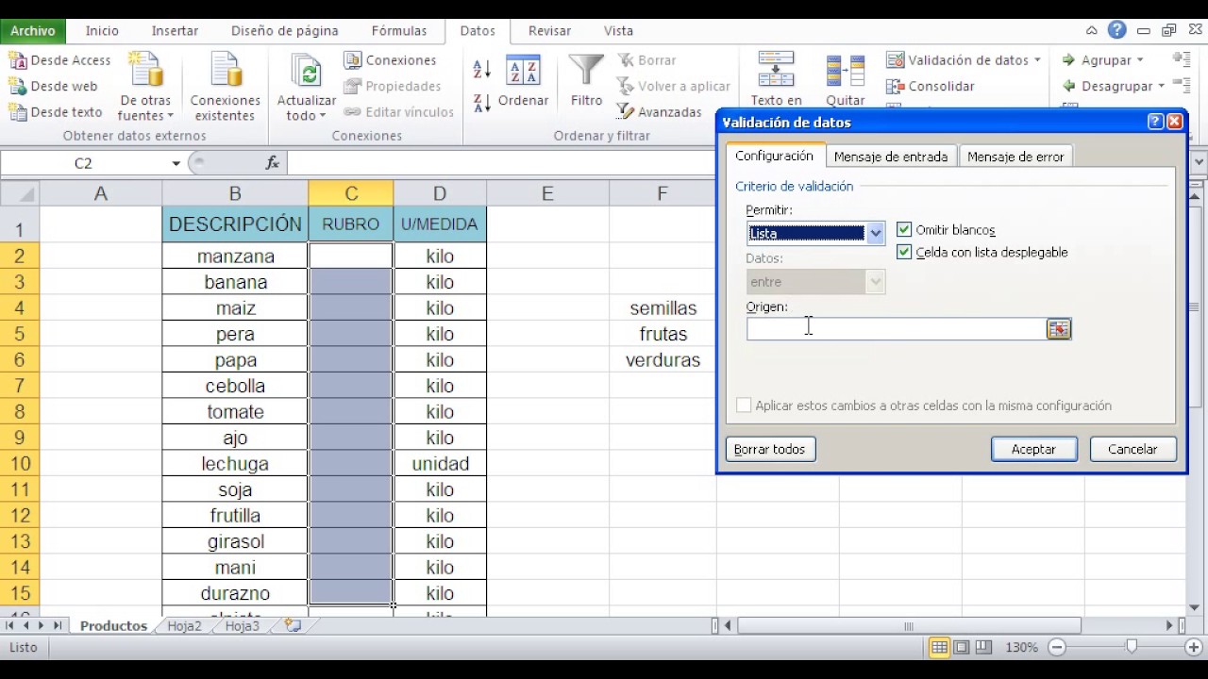This screenshot has height=679, width=1208.
Task: Select the manzana cell
Action: click(x=235, y=257)
